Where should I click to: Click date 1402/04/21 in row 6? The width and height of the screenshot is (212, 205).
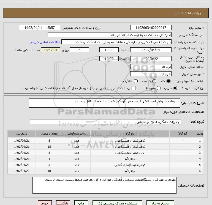(x=22, y=171)
